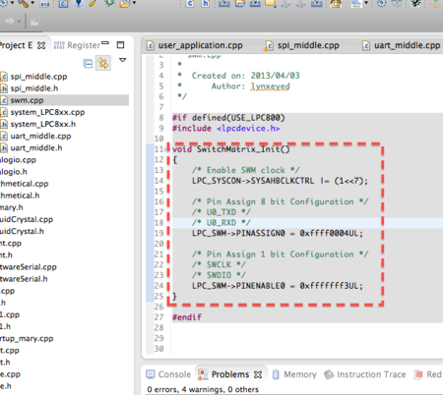
Task: Click the user_application.cpp tab file icon
Action: pos(151,45)
